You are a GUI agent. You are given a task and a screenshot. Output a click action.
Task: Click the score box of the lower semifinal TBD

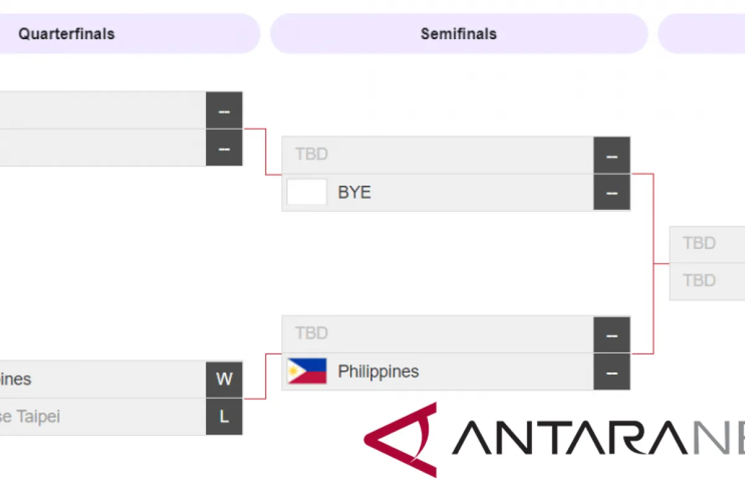coord(612,335)
